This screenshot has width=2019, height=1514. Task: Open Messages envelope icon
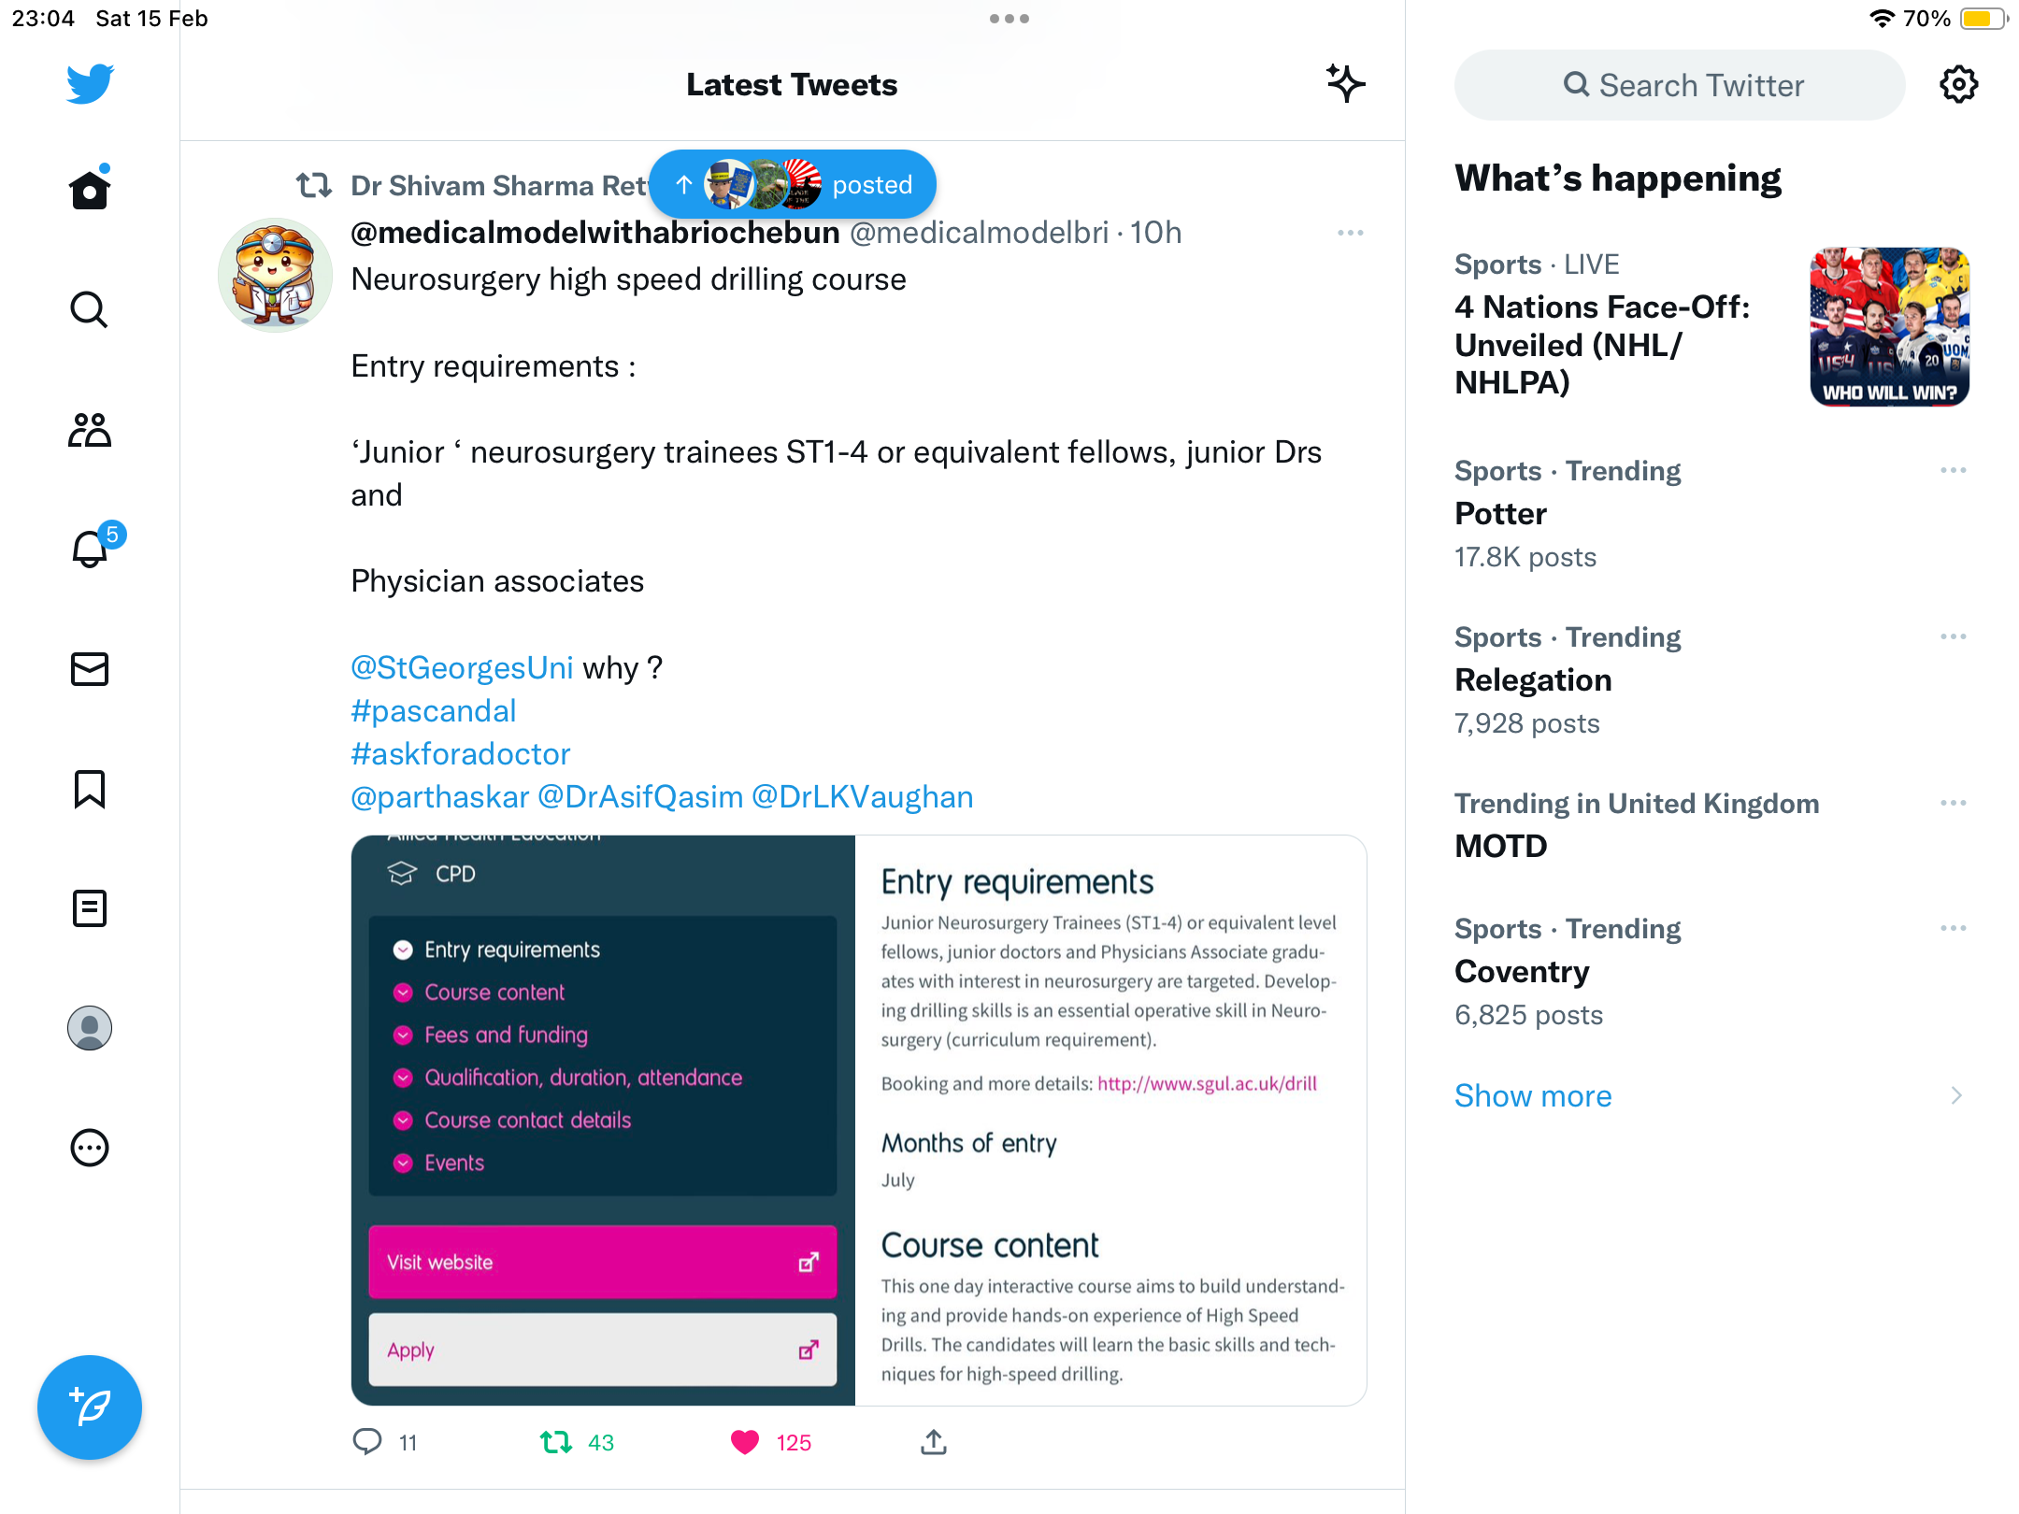coord(90,669)
